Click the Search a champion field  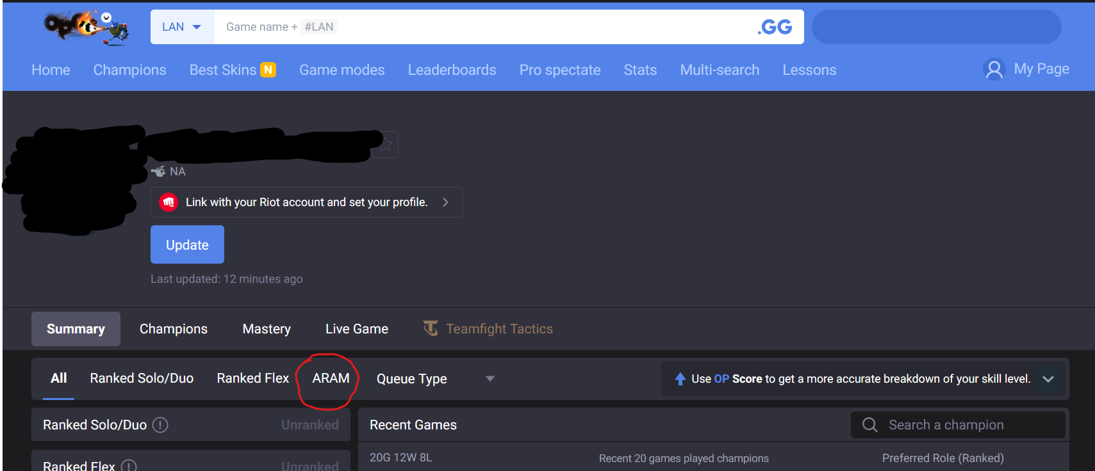coord(958,425)
